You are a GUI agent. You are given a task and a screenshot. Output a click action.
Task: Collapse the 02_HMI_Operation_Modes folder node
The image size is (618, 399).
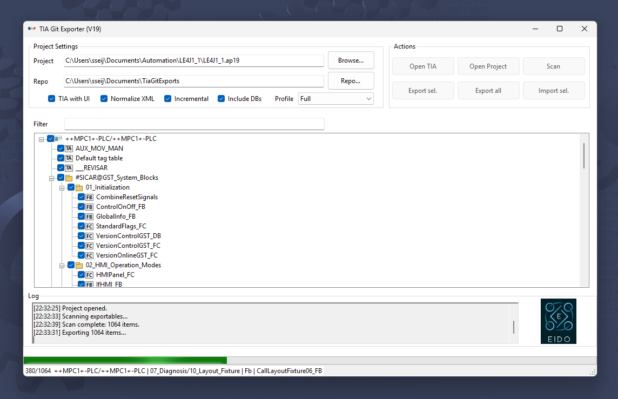(x=62, y=265)
